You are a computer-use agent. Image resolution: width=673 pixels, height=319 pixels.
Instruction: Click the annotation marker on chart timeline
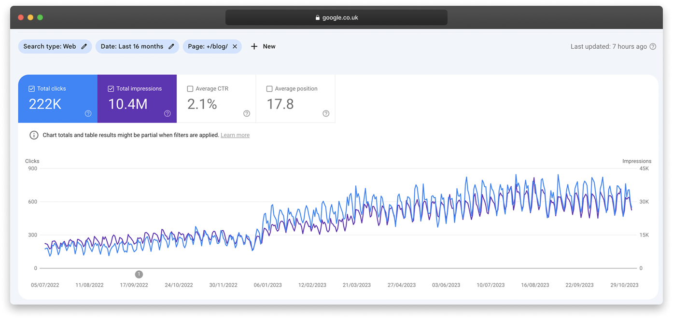pos(139,274)
